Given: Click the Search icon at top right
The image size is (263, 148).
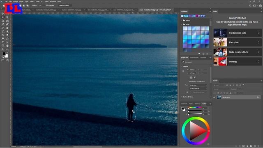Looking at the screenshot, I should coord(250,5).
